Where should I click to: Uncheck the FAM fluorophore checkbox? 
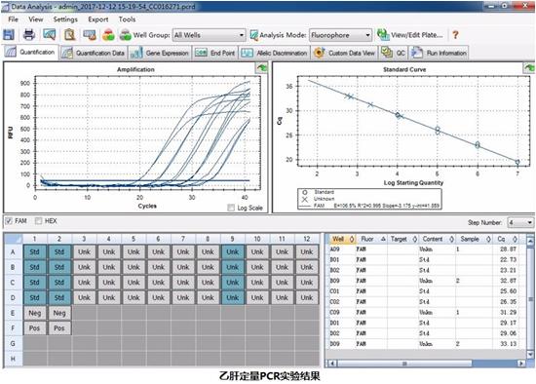coord(9,221)
